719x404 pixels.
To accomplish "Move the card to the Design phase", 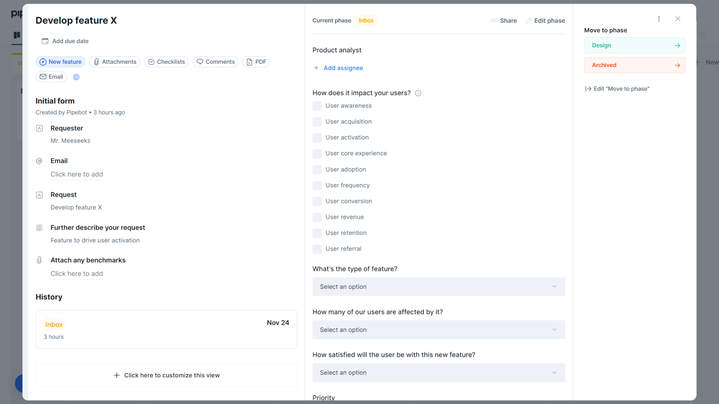I will click(634, 45).
